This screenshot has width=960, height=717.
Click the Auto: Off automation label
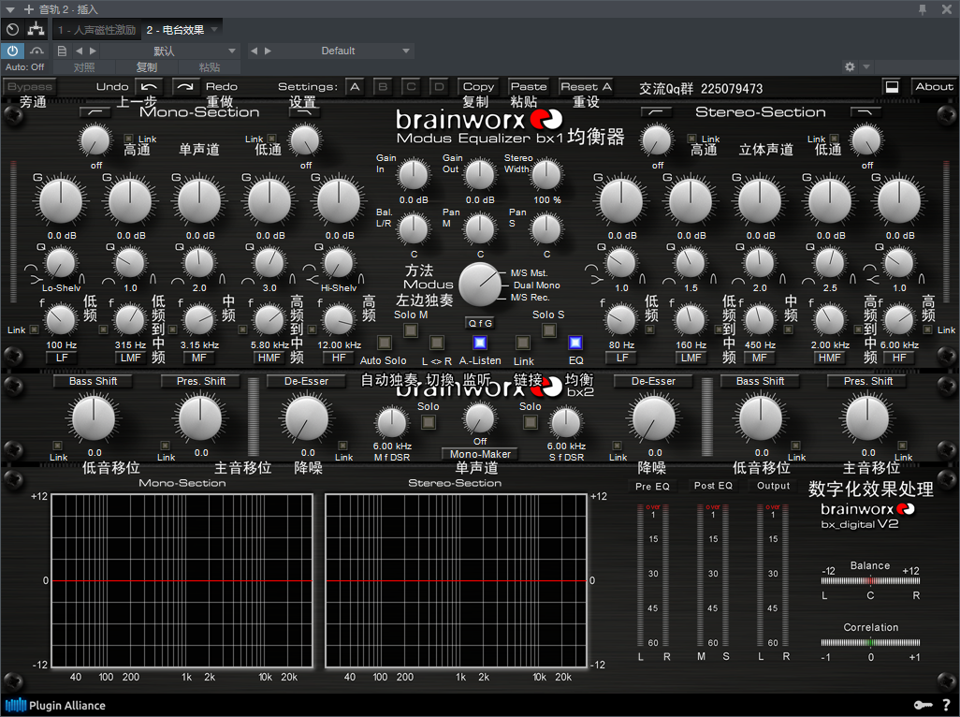click(25, 67)
